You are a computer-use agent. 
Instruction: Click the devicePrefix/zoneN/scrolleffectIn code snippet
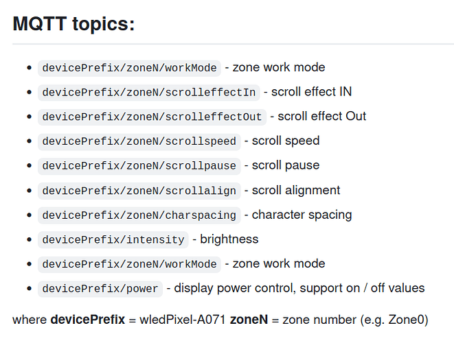(x=149, y=92)
